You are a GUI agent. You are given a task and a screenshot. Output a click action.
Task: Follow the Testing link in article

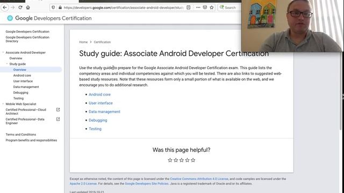click(x=95, y=129)
